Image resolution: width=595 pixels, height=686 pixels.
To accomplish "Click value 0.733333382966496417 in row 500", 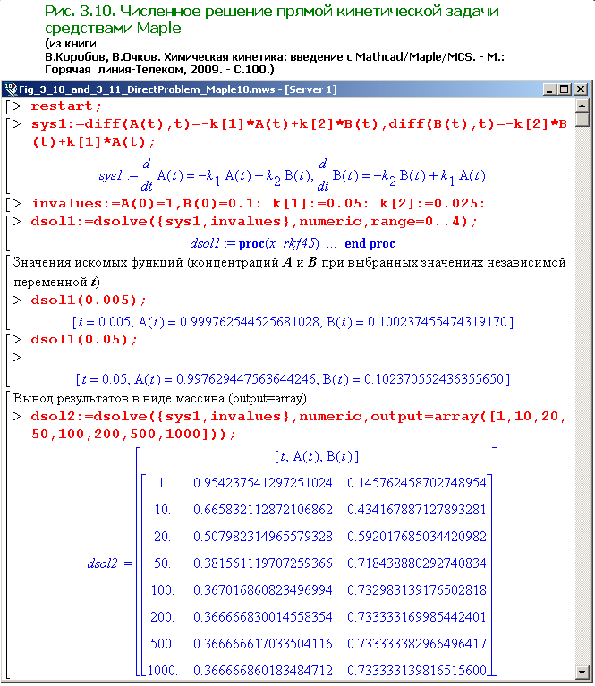I will click(416, 644).
